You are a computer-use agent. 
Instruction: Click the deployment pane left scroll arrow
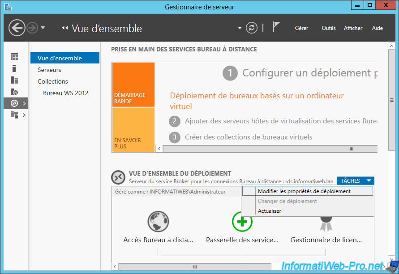115,267
